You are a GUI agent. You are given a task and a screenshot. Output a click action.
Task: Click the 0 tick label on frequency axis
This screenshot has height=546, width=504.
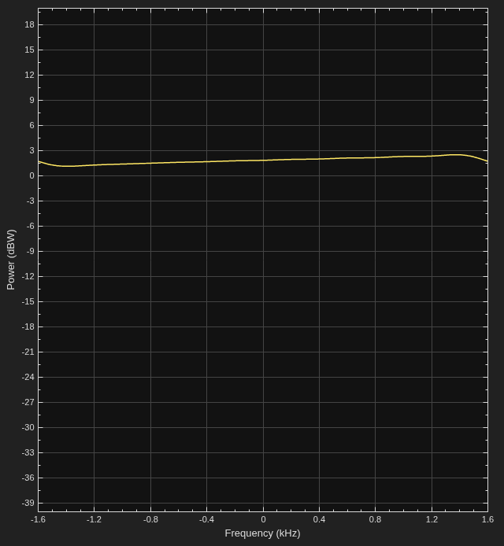click(263, 519)
